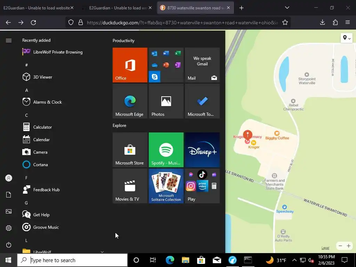Open the Microsoft Store tile
Screen dimensions: 356x267
tap(130, 150)
